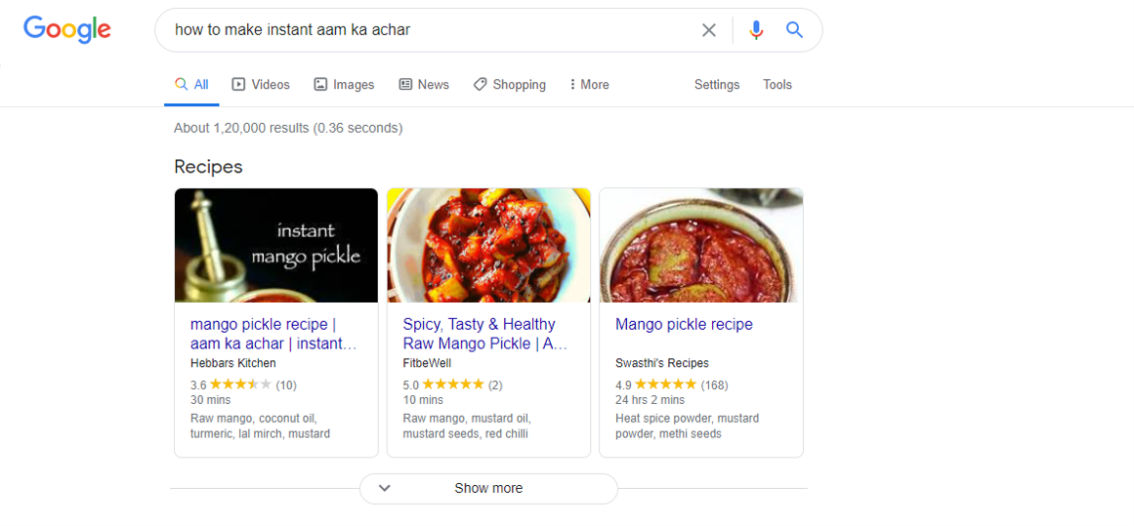Viewport: 1134px width, 526px height.
Task: Click the Show more chevron arrow
Action: click(x=385, y=488)
